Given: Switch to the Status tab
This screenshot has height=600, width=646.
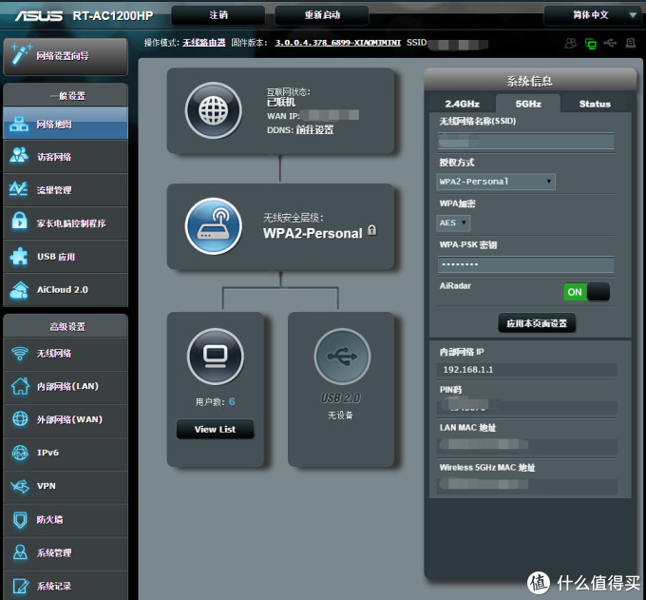Looking at the screenshot, I should click(595, 104).
